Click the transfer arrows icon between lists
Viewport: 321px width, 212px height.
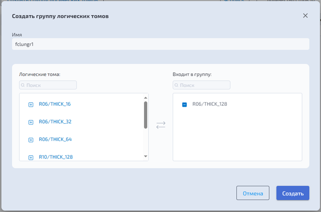point(160,125)
